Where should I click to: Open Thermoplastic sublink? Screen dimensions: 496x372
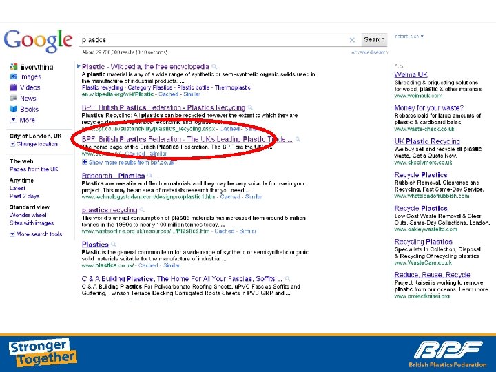coord(233,87)
